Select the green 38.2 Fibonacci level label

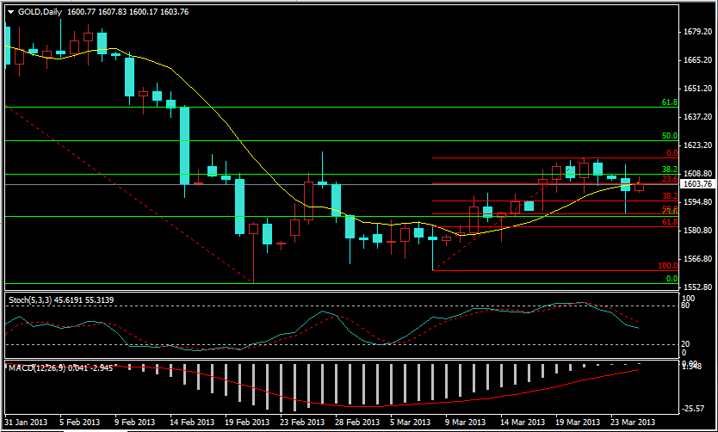(x=670, y=170)
